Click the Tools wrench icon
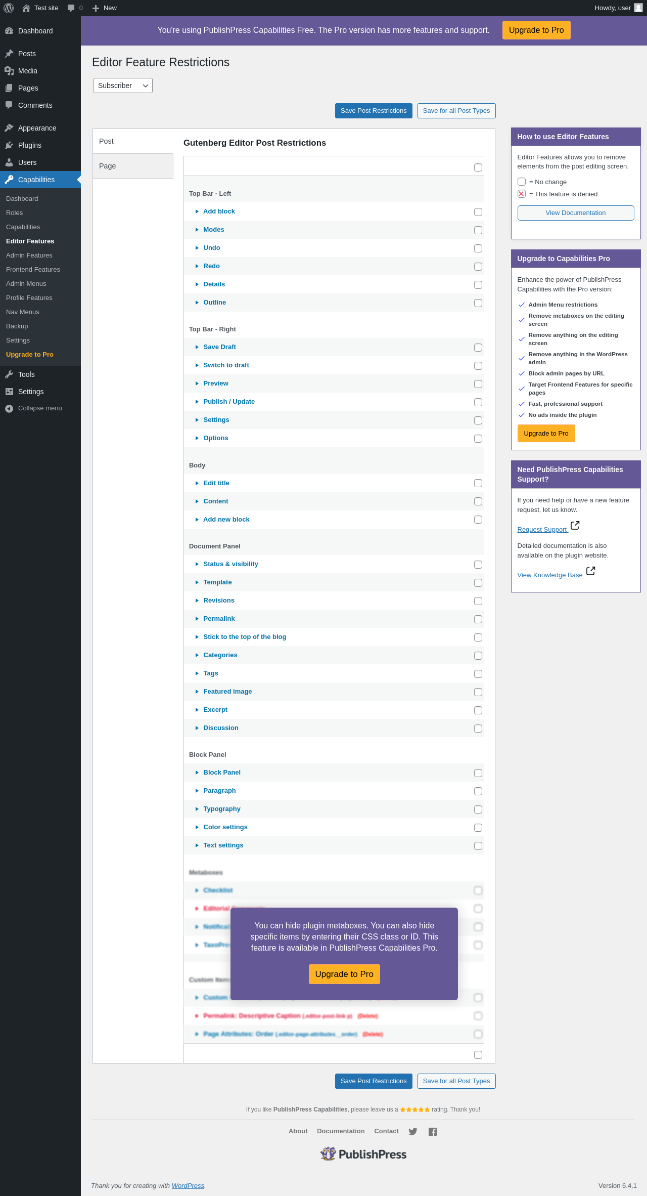The height and width of the screenshot is (1196, 647). (x=9, y=374)
